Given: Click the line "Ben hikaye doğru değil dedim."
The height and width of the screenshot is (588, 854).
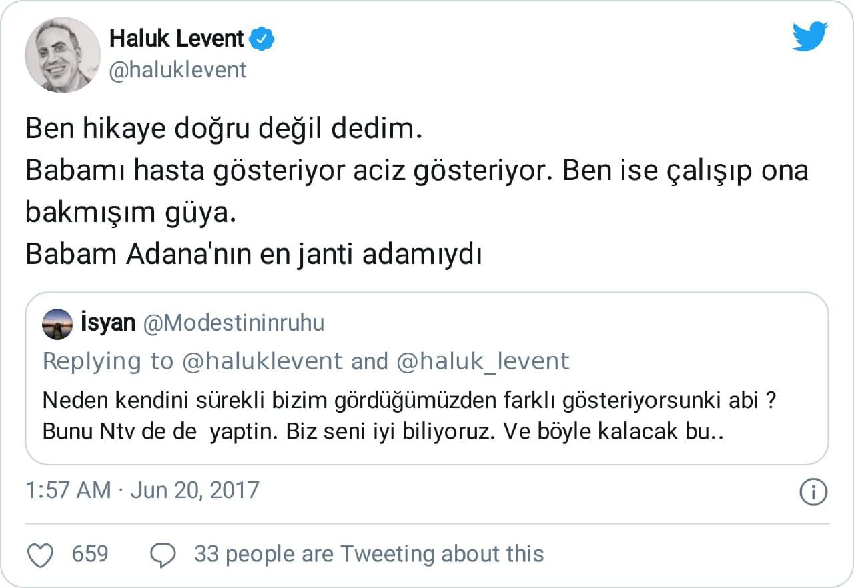Looking at the screenshot, I should [224, 129].
